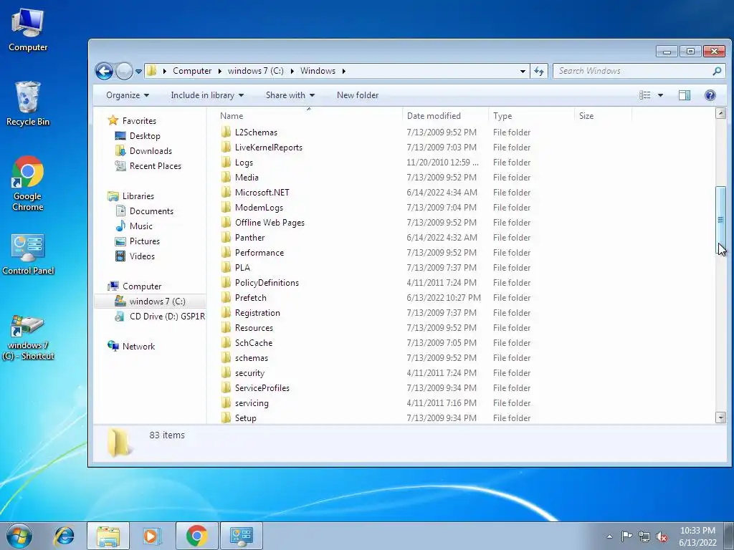Select the Offline Web Pages folder

(270, 223)
